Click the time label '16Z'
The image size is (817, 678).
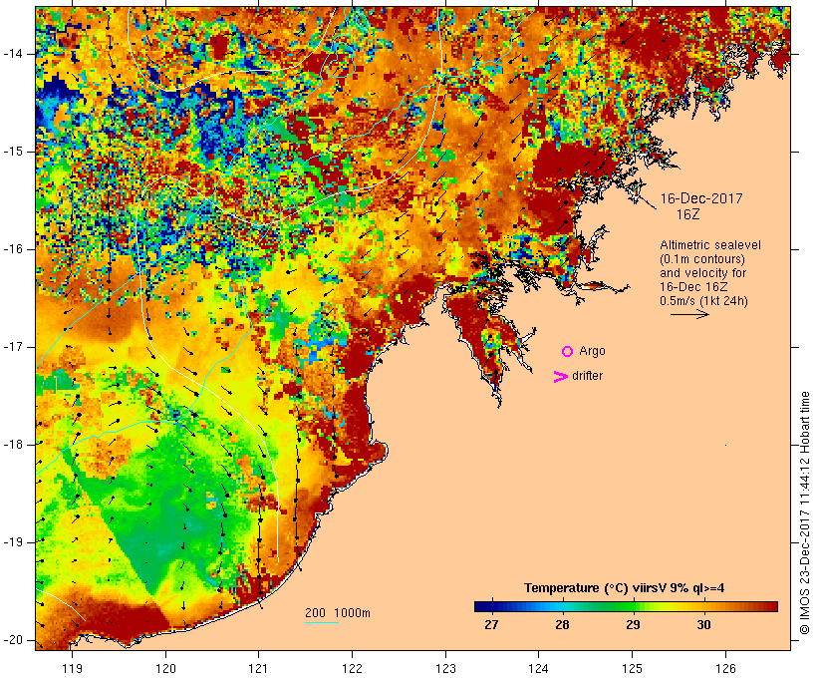point(687,214)
